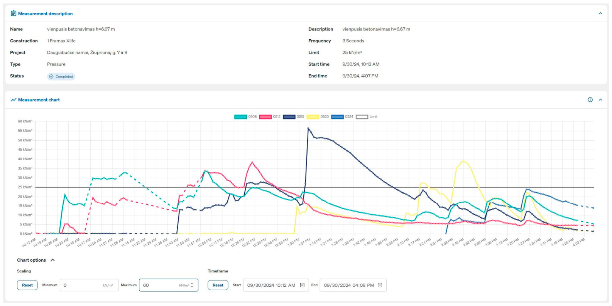This screenshot has height=306, width=612.
Task: Collapse the Chart options section
Action: 53,260
